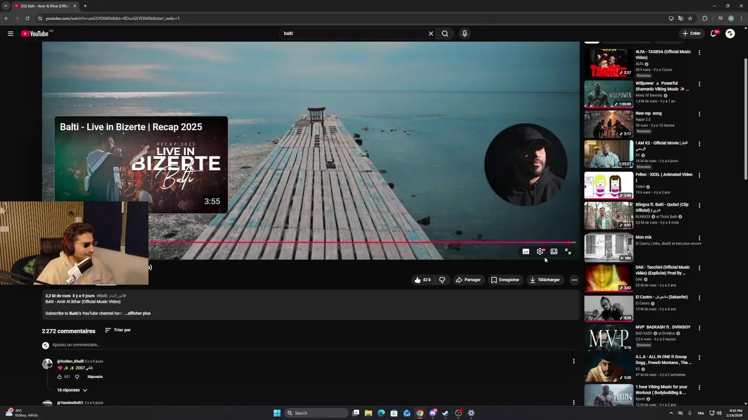Image resolution: width=748 pixels, height=420 pixels.
Task: Save the video with Enregistrer
Action: tap(505, 280)
